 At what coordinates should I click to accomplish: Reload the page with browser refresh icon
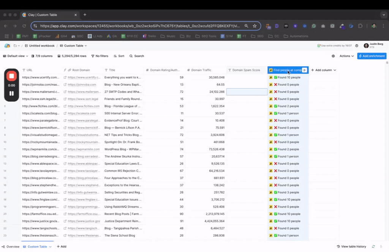click(x=24, y=26)
